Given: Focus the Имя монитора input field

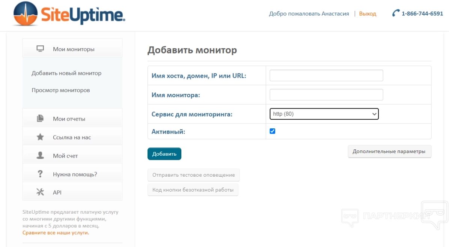Looking at the screenshot, I should 326,95.
